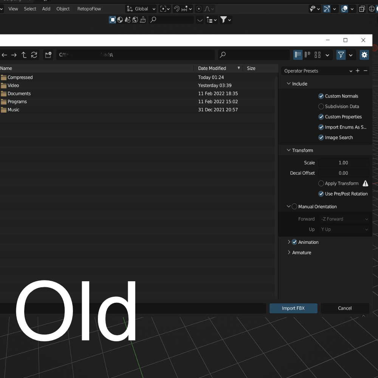Cancel the file import dialog
Image resolution: width=378 pixels, height=378 pixels.
[x=345, y=308]
